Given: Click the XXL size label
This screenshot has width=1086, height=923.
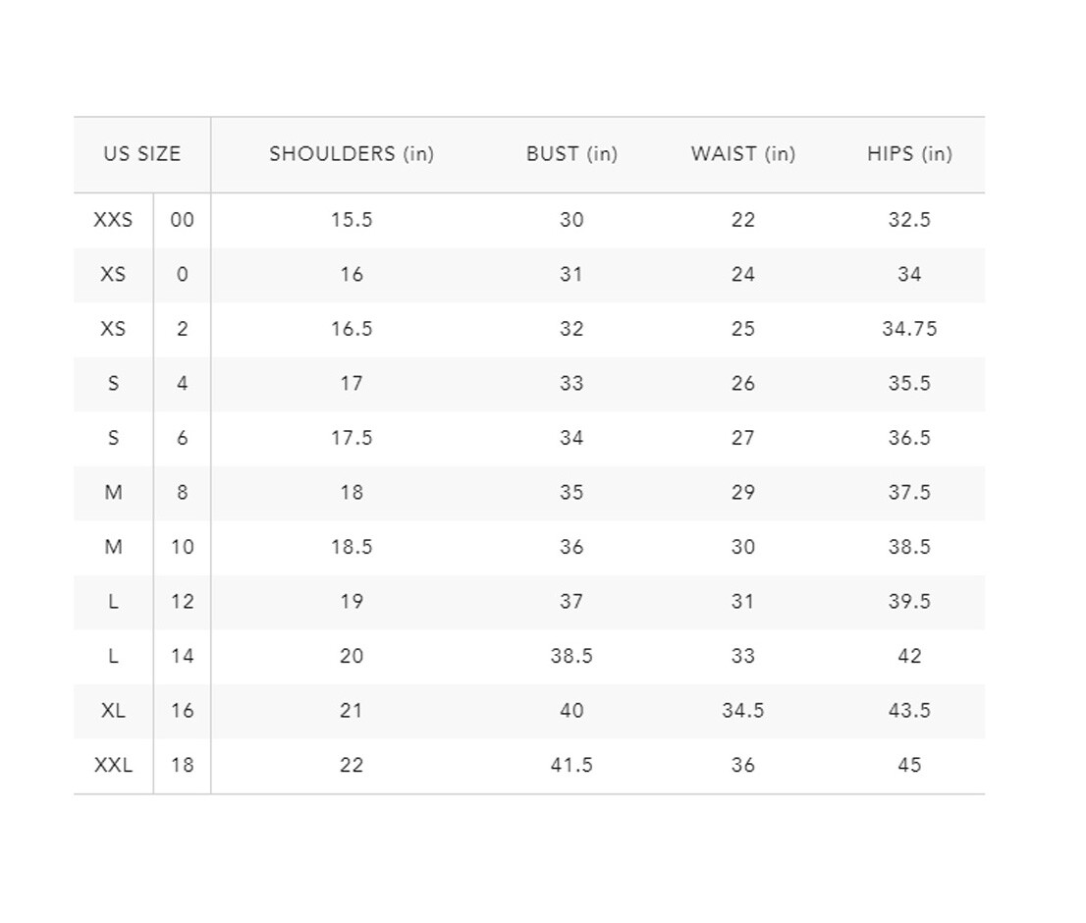Looking at the screenshot, I should (x=113, y=765).
